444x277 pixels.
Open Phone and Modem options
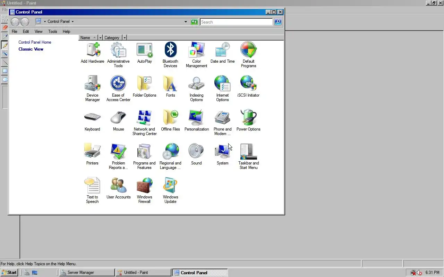pyautogui.click(x=222, y=123)
